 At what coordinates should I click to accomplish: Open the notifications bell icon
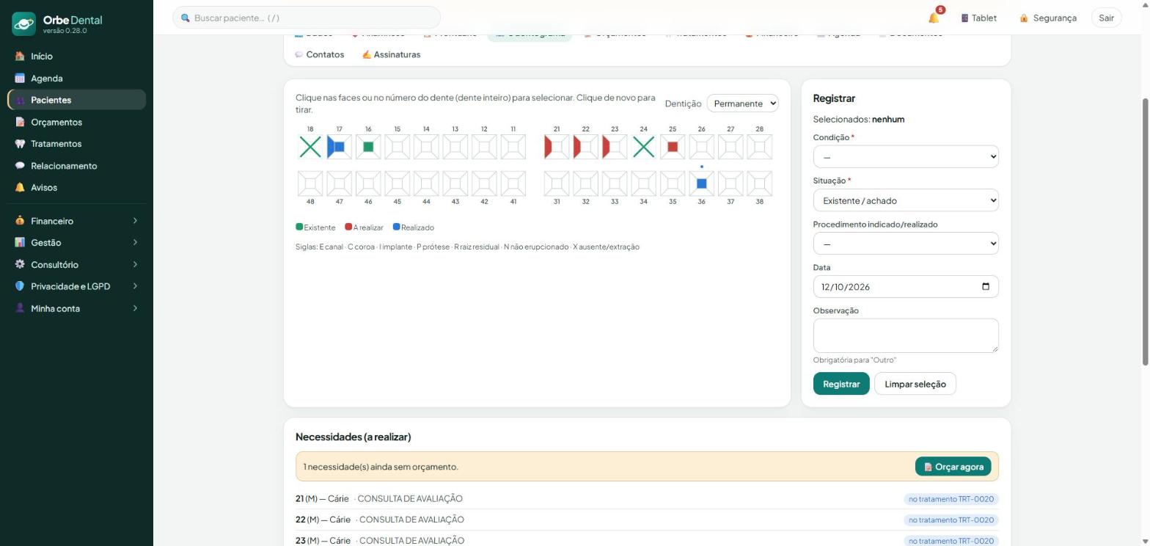coord(933,18)
